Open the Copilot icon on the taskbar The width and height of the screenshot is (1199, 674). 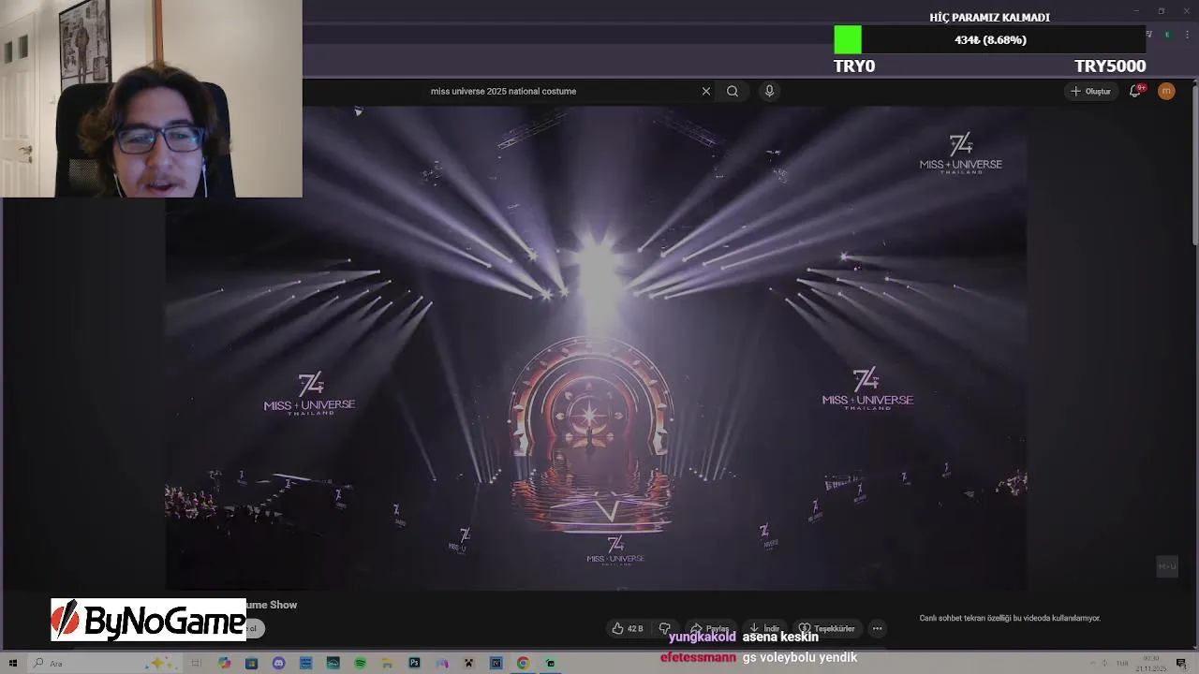click(x=224, y=663)
